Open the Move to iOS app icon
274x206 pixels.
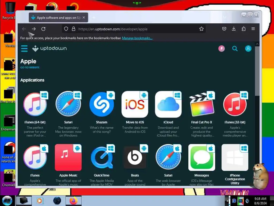coord(135,104)
